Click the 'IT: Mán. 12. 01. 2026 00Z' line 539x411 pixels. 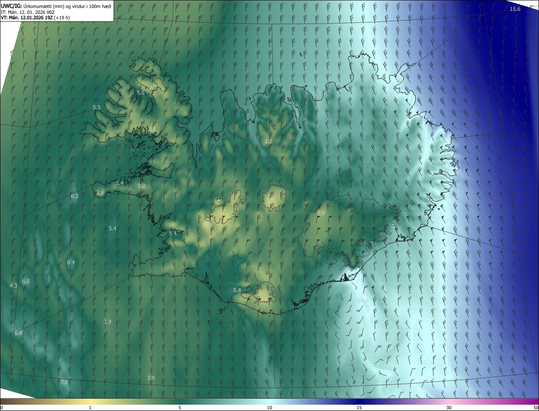(27, 12)
